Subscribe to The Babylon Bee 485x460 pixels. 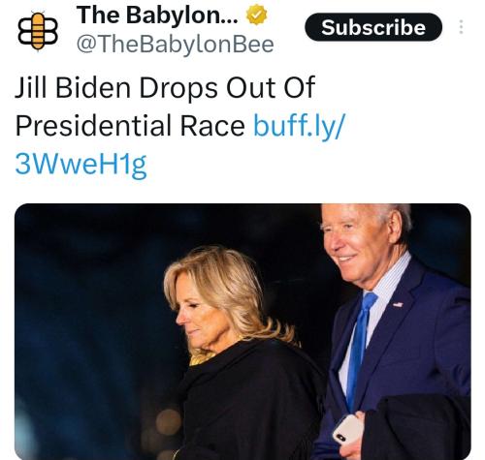pos(373,27)
